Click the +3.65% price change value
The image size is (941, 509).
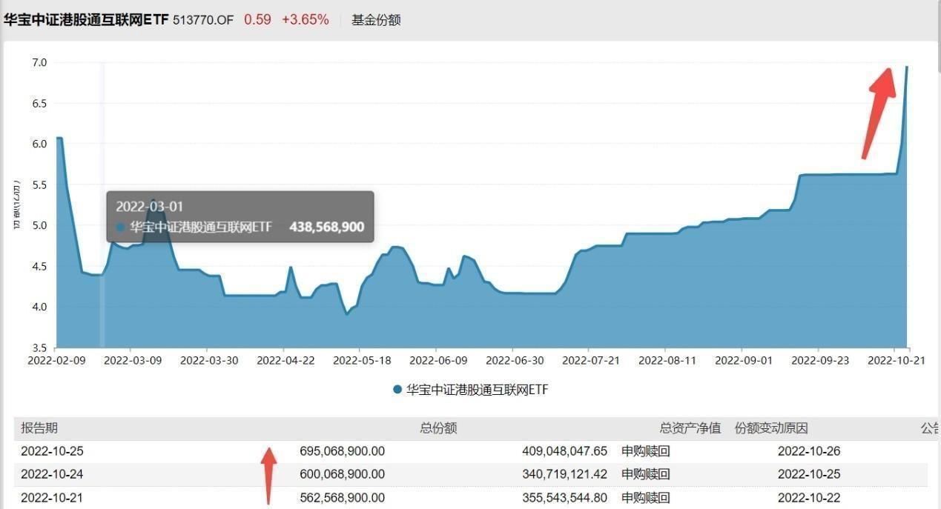(305, 20)
